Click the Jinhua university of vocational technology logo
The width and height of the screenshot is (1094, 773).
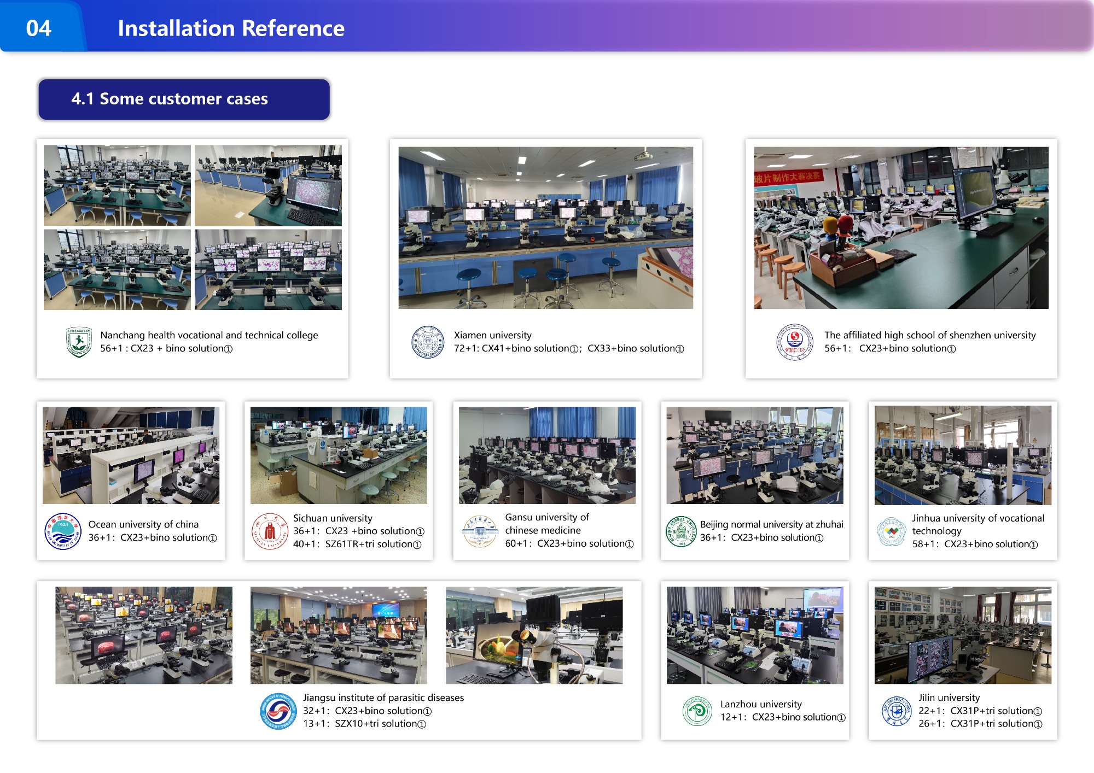[892, 531]
